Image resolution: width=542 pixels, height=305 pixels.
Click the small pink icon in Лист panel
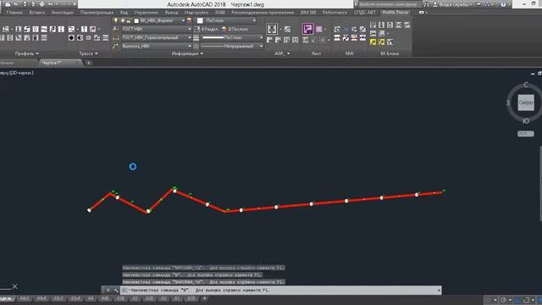click(319, 29)
